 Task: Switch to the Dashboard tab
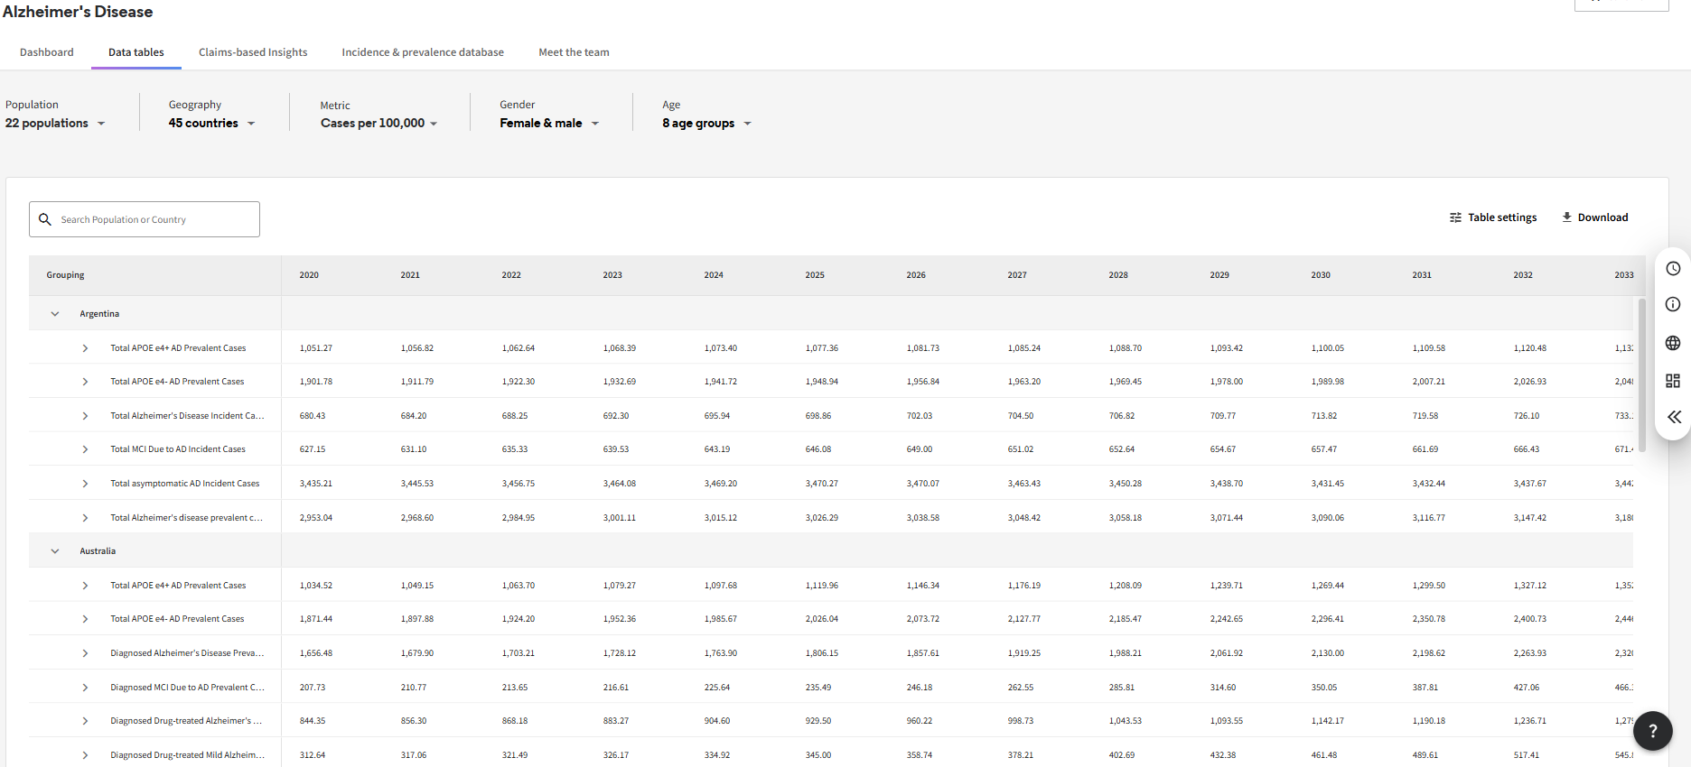pyautogui.click(x=47, y=52)
